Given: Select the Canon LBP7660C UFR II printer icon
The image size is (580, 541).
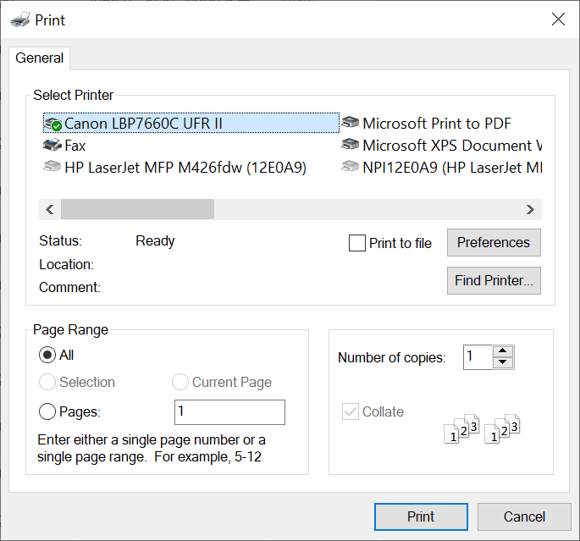Looking at the screenshot, I should pos(52,124).
